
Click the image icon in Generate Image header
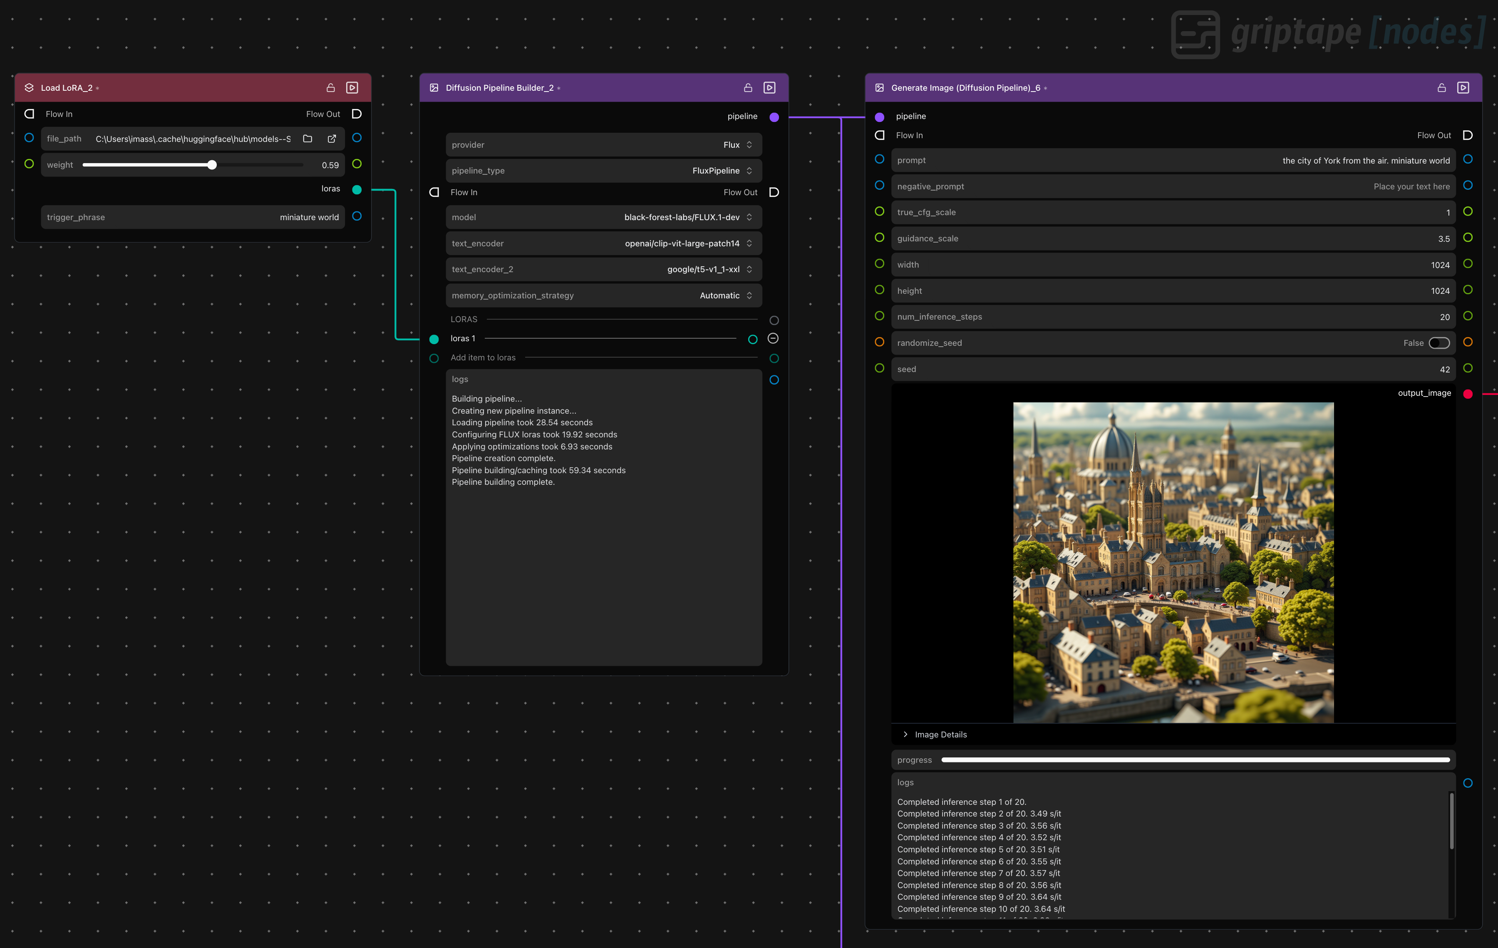click(x=879, y=88)
